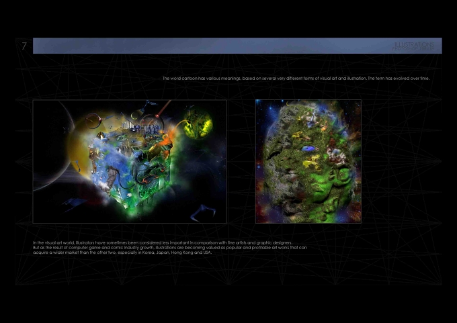
Task: Open the cube planet illustration
Action: click(x=130, y=161)
